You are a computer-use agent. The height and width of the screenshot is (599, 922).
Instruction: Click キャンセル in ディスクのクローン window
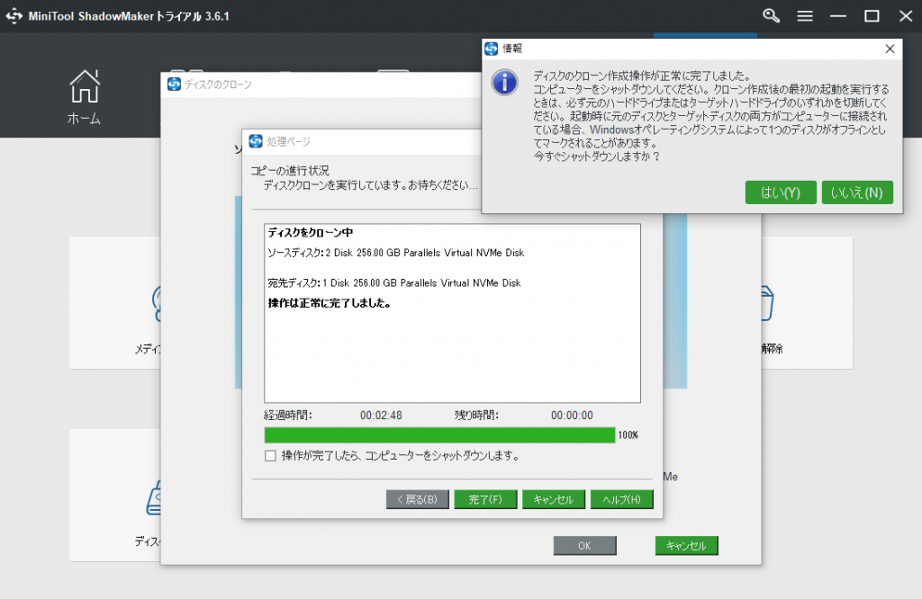[x=686, y=546]
